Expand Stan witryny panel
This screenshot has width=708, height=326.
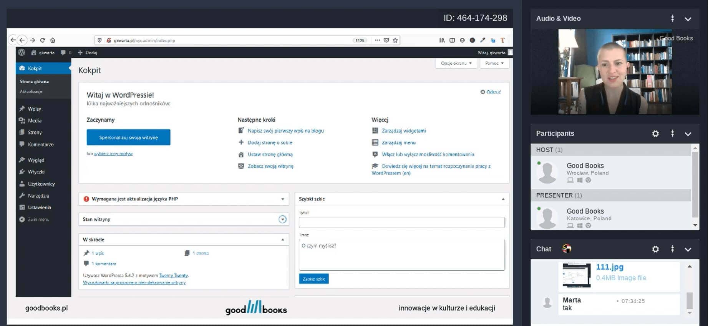282,219
